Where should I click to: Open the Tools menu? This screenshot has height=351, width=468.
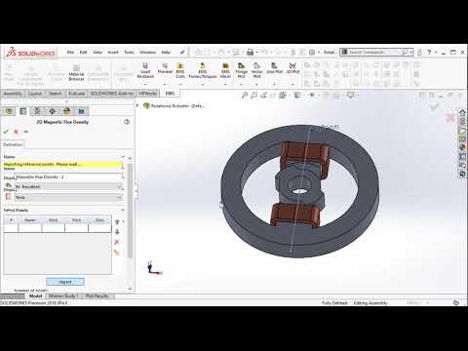pyautogui.click(x=129, y=52)
